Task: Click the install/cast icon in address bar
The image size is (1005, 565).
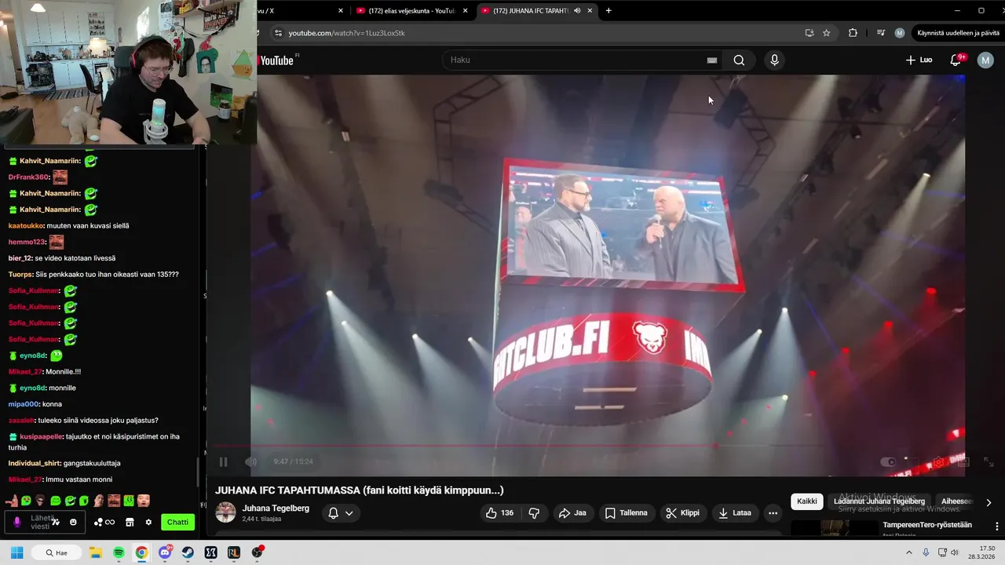Action: 809,33
